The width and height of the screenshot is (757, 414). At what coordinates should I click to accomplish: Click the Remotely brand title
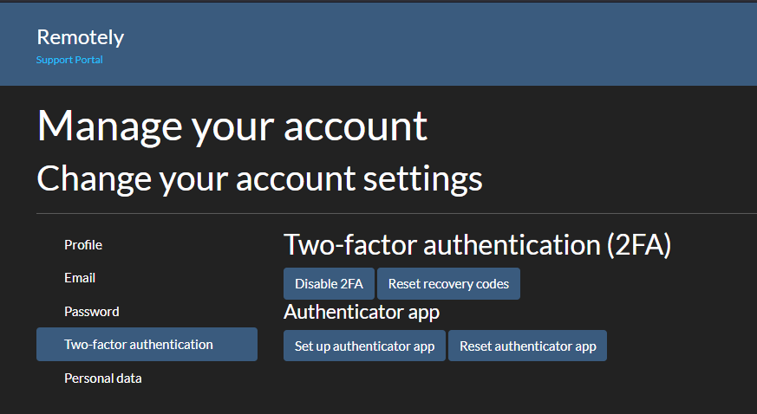coord(80,37)
